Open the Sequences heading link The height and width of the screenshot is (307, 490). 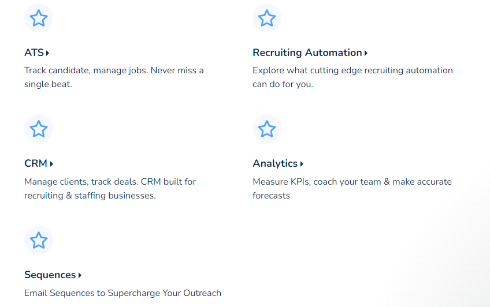50,275
